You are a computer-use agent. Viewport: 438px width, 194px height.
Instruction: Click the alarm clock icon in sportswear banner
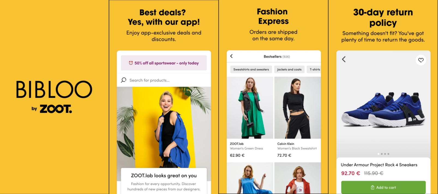tap(131, 63)
